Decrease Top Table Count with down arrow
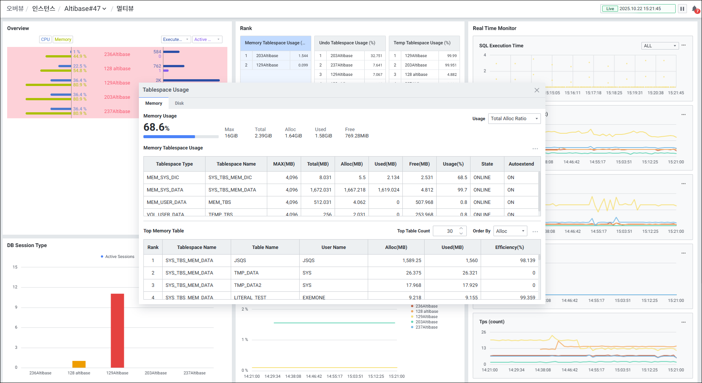The width and height of the screenshot is (702, 383). tap(461, 234)
